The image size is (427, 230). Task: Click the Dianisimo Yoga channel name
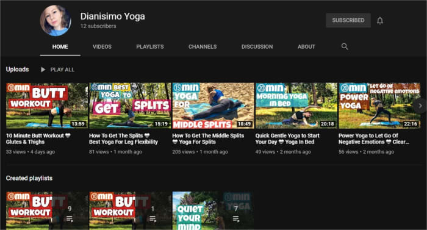112,16
